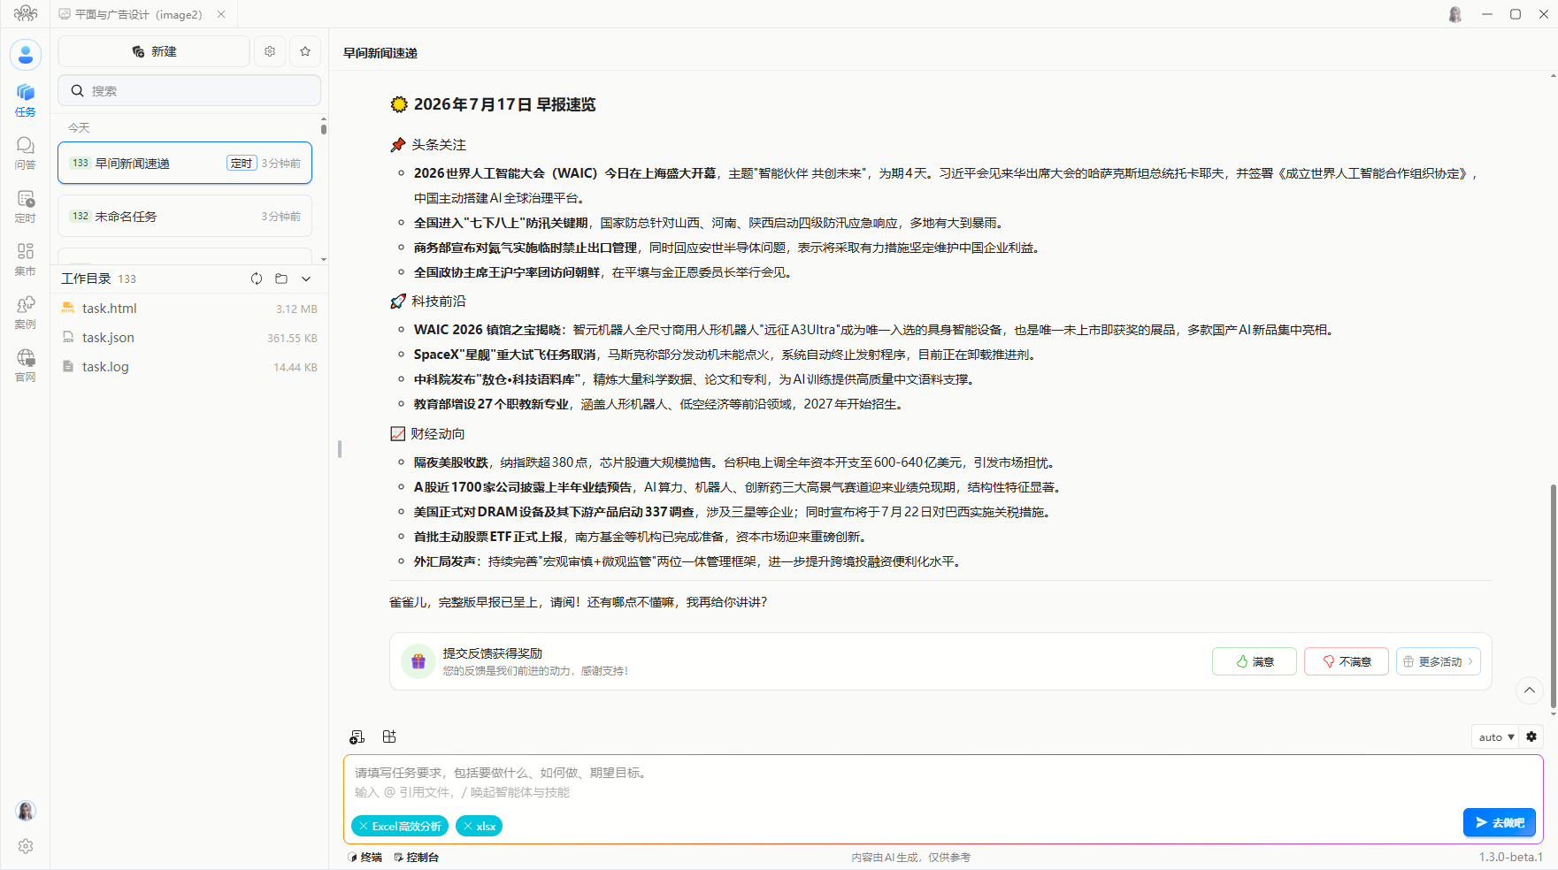This screenshot has width=1558, height=870.
Task: Click the 搜索 search field
Action: tap(189, 91)
